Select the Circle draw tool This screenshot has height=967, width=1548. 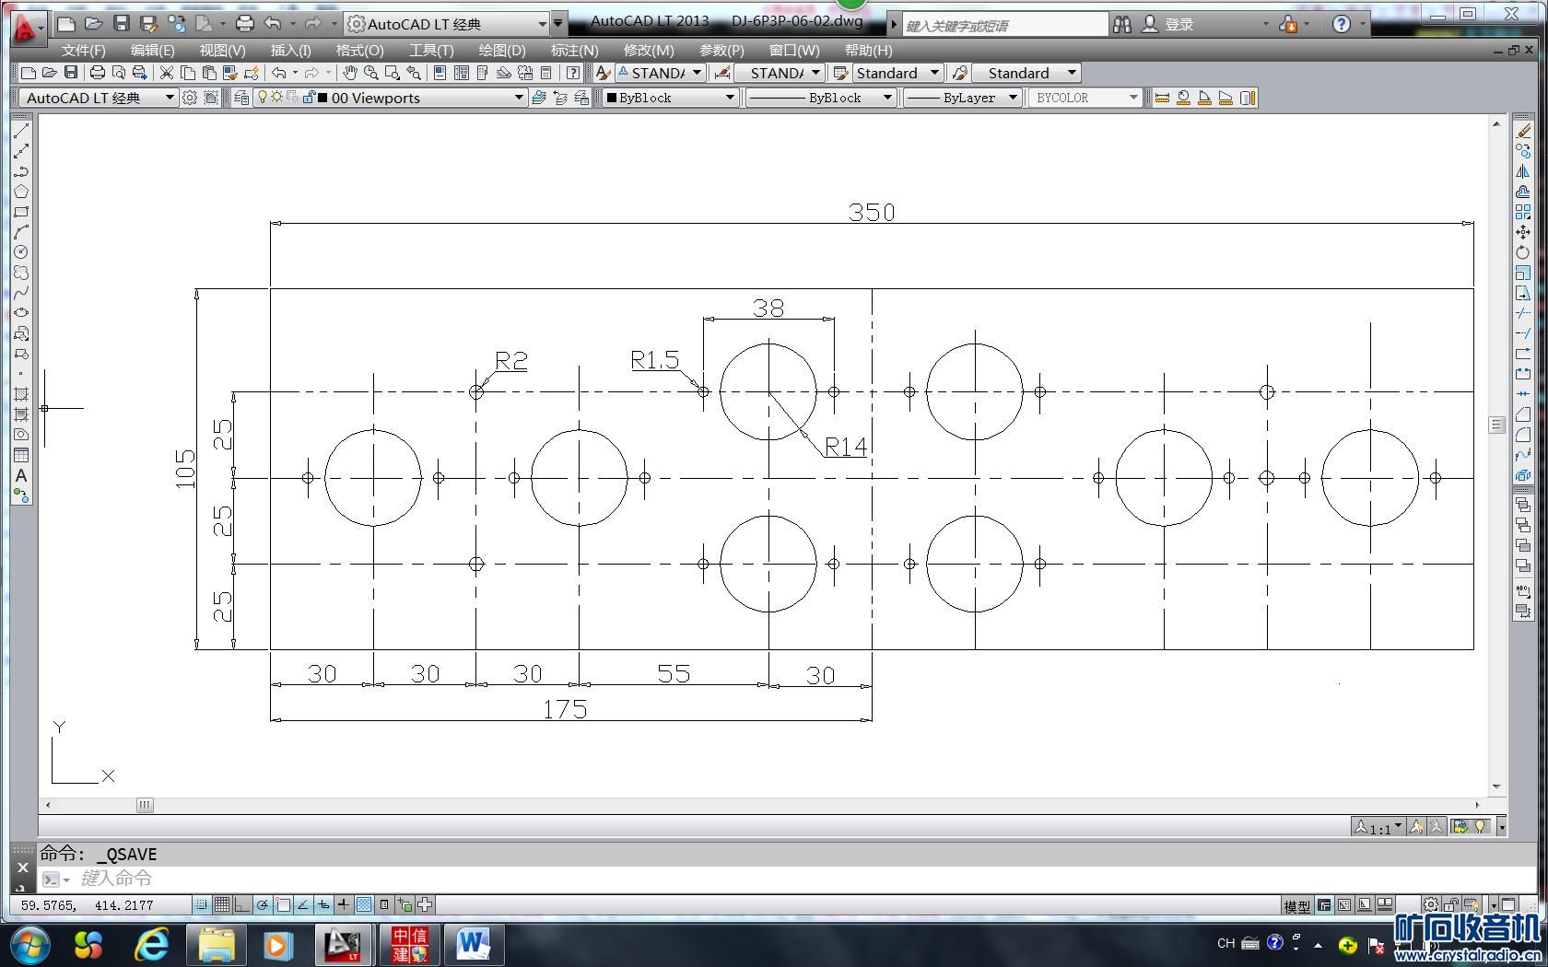pos(21,252)
